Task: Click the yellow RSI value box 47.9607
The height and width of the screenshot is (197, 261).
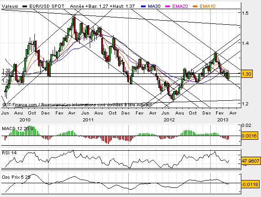Action: coord(250,161)
